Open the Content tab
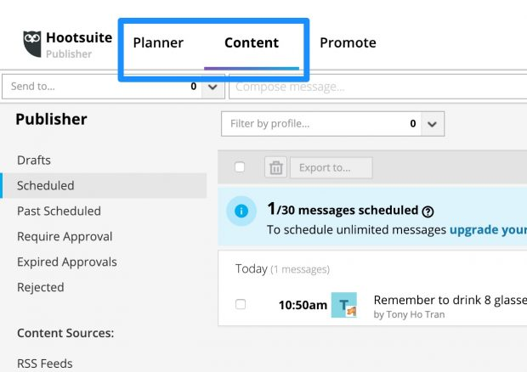The height and width of the screenshot is (372, 527). 252,42
